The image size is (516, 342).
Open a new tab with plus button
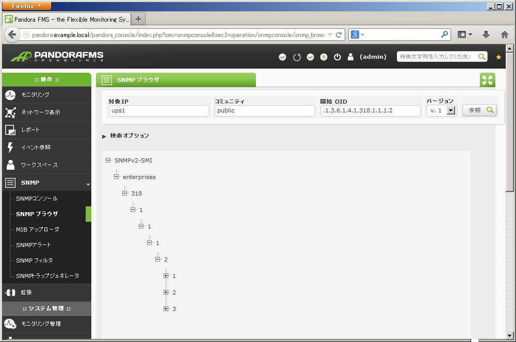pos(138,19)
